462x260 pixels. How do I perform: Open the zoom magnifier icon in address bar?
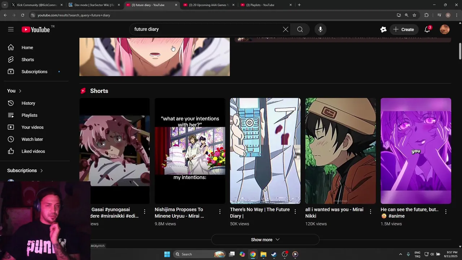click(406, 15)
